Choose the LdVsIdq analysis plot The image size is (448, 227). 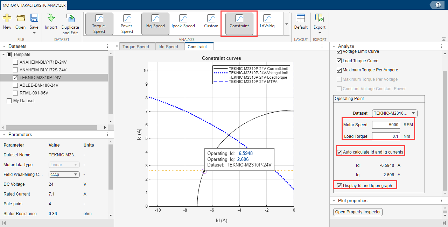pos(267,21)
